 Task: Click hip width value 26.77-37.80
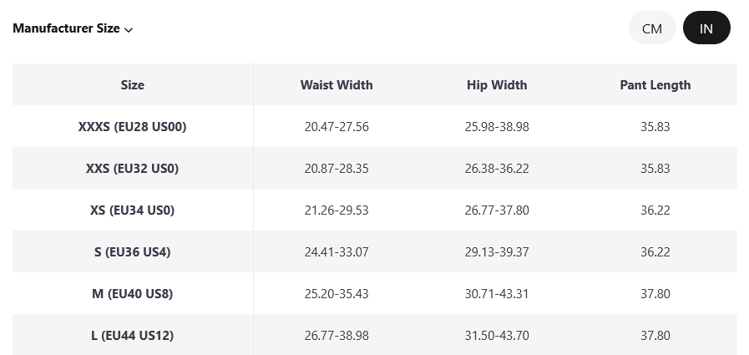click(x=497, y=210)
